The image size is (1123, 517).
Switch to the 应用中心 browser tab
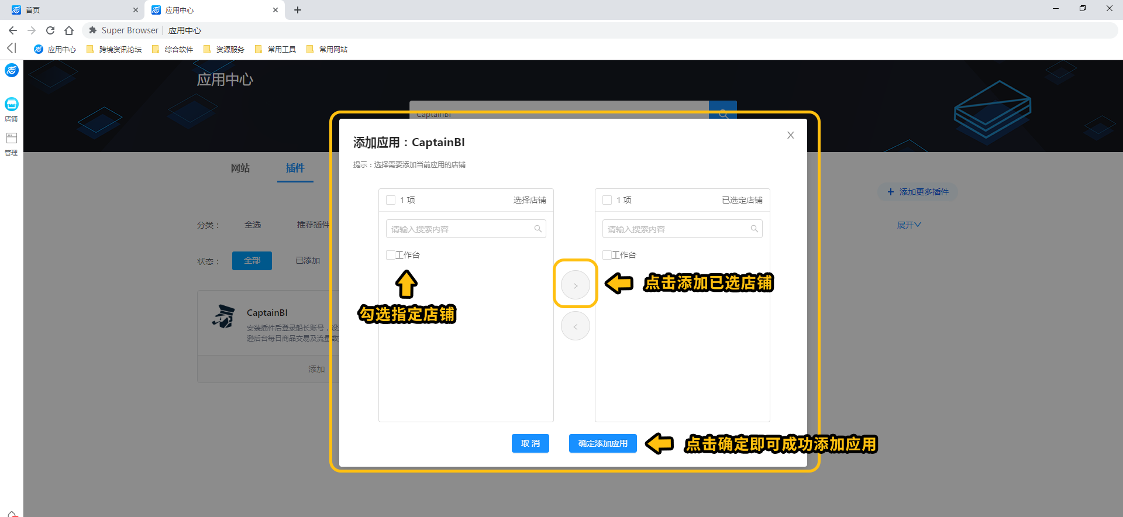coord(214,10)
